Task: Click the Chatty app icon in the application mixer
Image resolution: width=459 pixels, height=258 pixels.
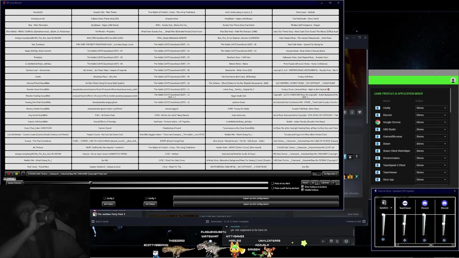Action: [x=378, y=108]
